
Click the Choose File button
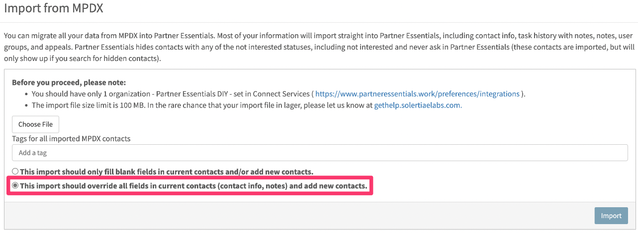tap(35, 124)
